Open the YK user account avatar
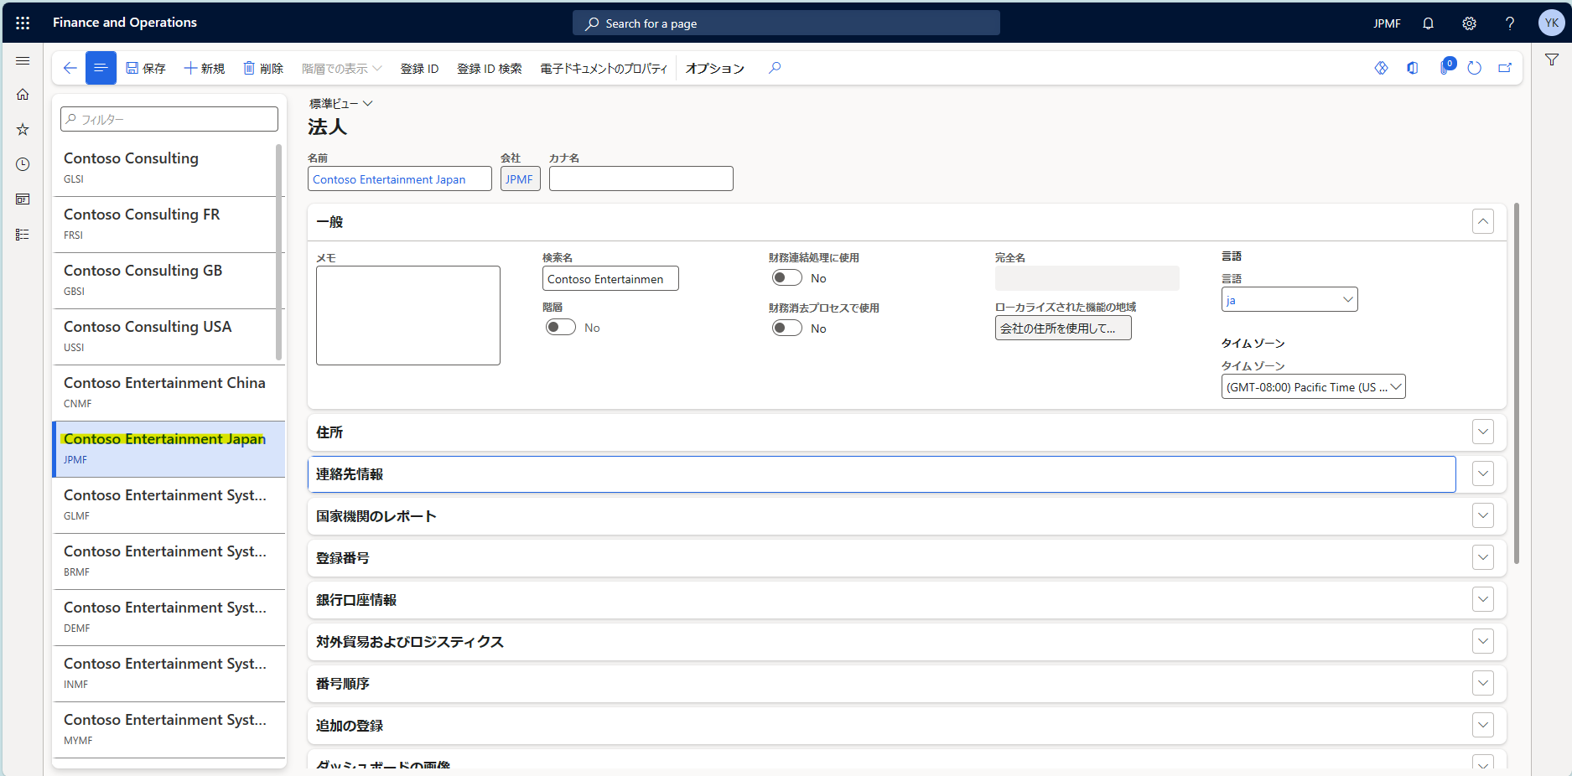1572x776 pixels. pyautogui.click(x=1551, y=23)
